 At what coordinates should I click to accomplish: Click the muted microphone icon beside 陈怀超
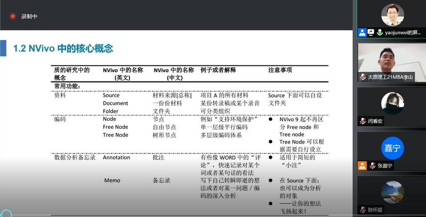(x=363, y=210)
